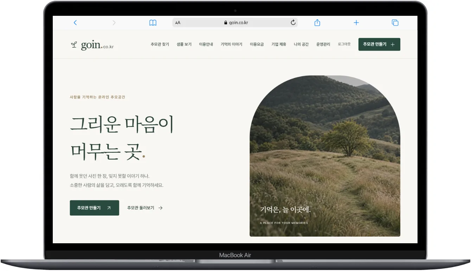The image size is (471, 271).
Task: Click the 로그아웃 link
Action: coord(344,44)
